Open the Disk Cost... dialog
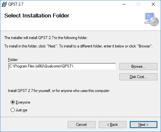Viewport: 161px width, 132px height. point(138,77)
